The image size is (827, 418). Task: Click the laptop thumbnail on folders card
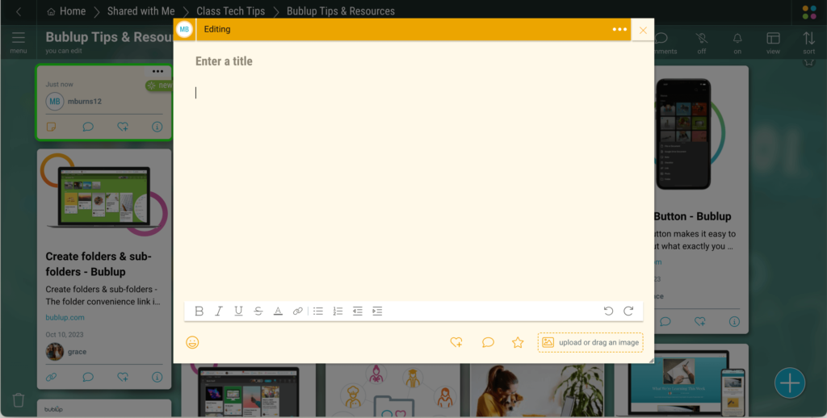tap(104, 195)
